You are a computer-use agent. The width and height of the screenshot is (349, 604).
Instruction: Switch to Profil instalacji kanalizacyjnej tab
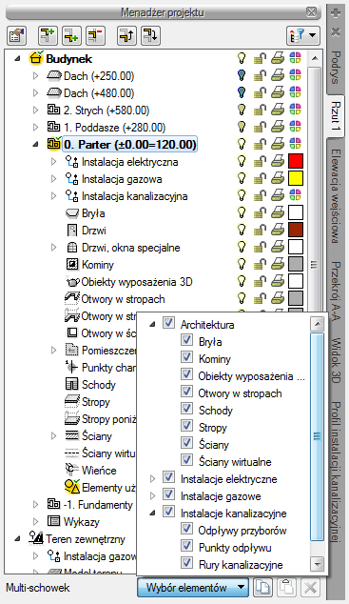tap(336, 472)
